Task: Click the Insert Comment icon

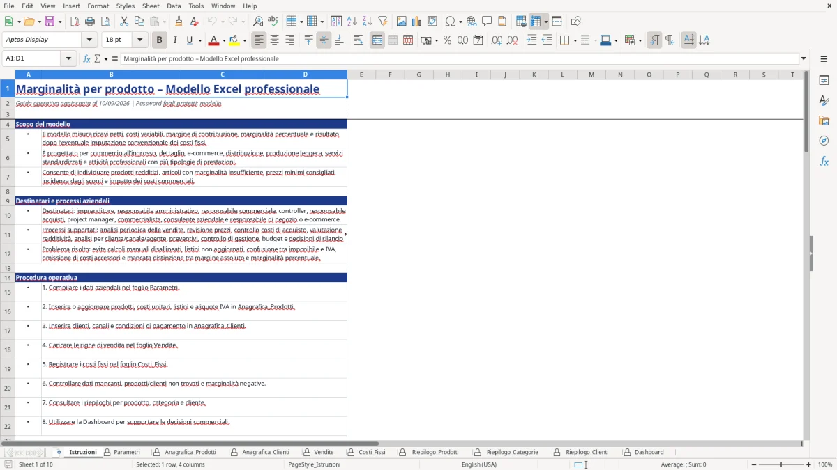Action: click(x=487, y=22)
